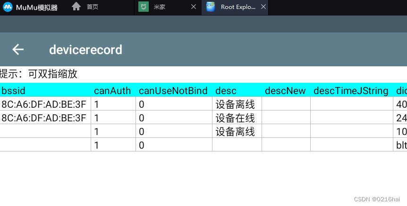
Task: Click the descNew column header
Action: [285, 91]
